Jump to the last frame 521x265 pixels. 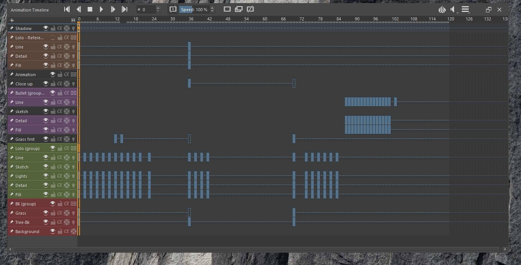pos(125,9)
